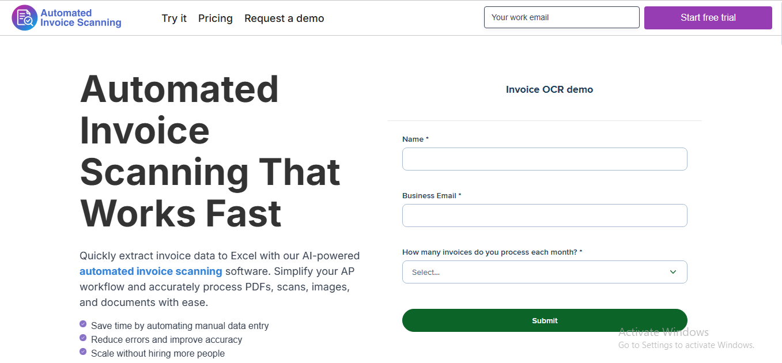
Task: Submit the Invoice OCR demo form
Action: point(545,320)
